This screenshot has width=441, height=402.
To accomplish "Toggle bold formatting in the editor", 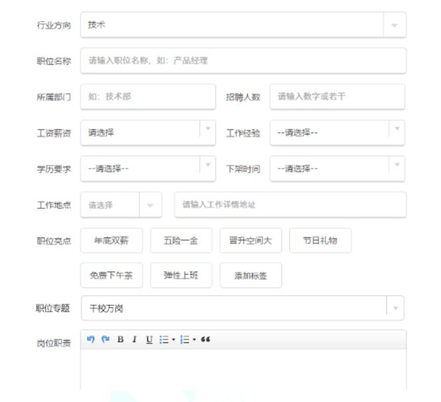I will pyautogui.click(x=120, y=340).
